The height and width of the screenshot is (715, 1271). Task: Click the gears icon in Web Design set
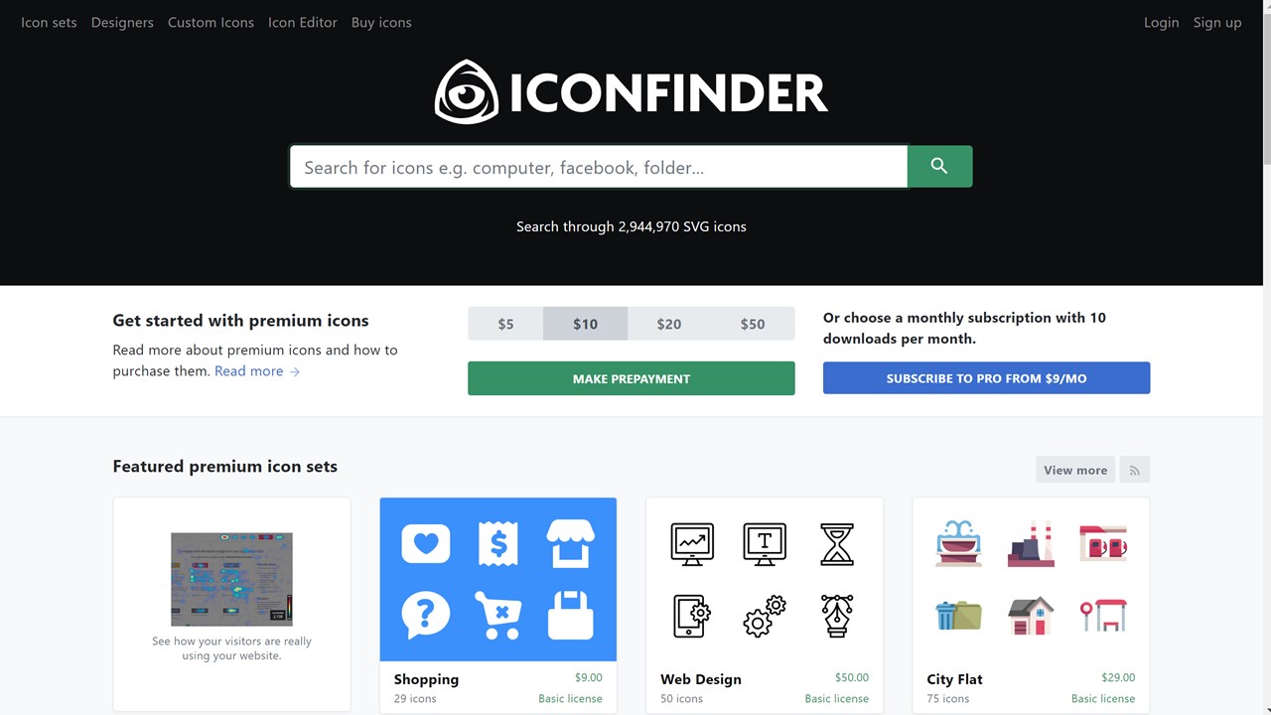coord(764,616)
